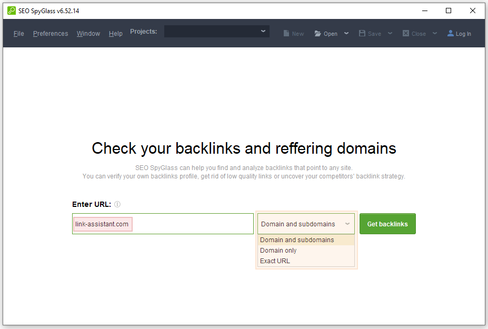Choose the Exact URL option
This screenshot has height=329, width=488.
pos(306,261)
